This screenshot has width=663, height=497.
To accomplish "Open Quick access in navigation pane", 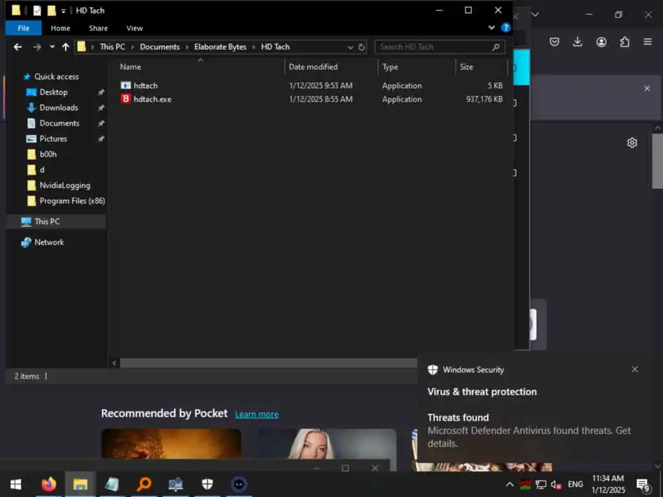I will click(56, 76).
